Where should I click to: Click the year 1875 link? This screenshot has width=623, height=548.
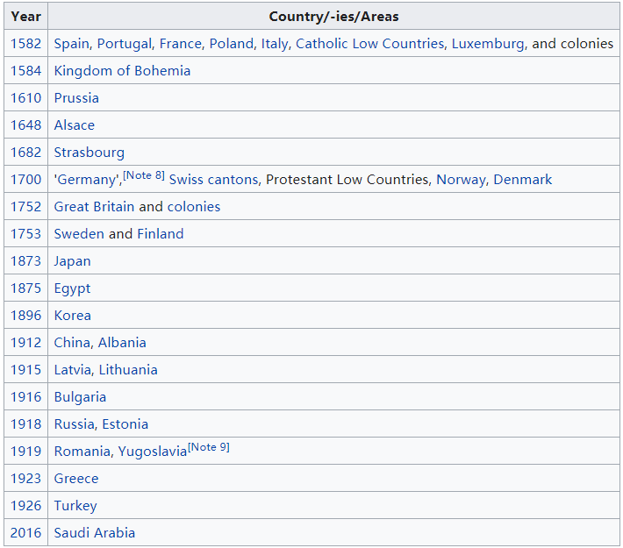(x=25, y=288)
